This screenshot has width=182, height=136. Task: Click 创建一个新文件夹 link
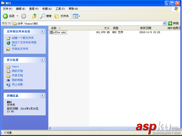tap(23, 38)
